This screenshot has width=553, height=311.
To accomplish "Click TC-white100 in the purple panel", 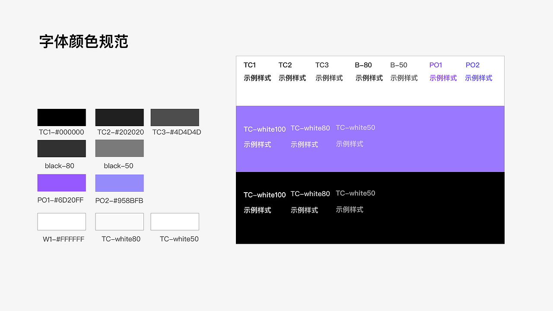I will (x=265, y=130).
